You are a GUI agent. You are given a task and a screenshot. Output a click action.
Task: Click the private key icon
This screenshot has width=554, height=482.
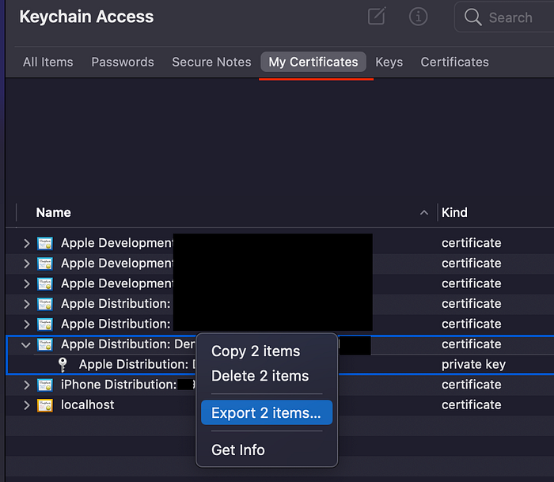63,365
